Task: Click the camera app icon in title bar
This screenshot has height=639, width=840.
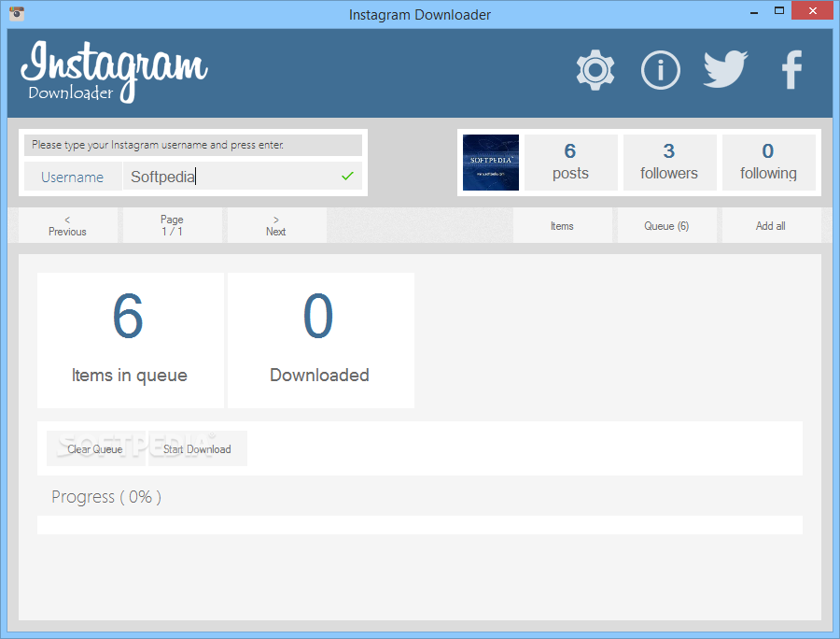Action: pos(17,13)
